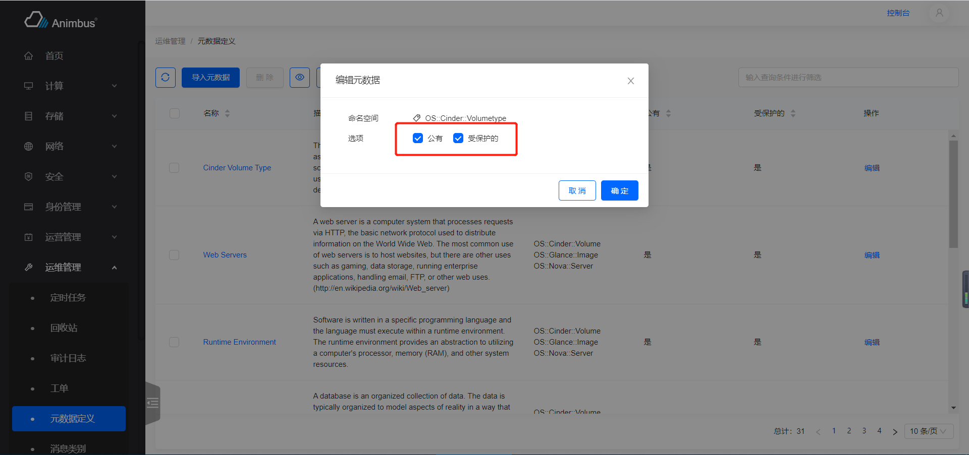The width and height of the screenshot is (969, 455).
Task: Click the sort icon beside 名称
Action: click(x=227, y=113)
